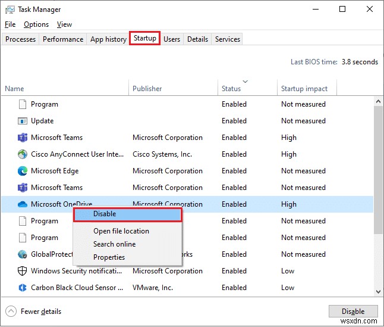Sort by the Startup impact column
Viewport: 384px width, 327px height.
[304, 89]
